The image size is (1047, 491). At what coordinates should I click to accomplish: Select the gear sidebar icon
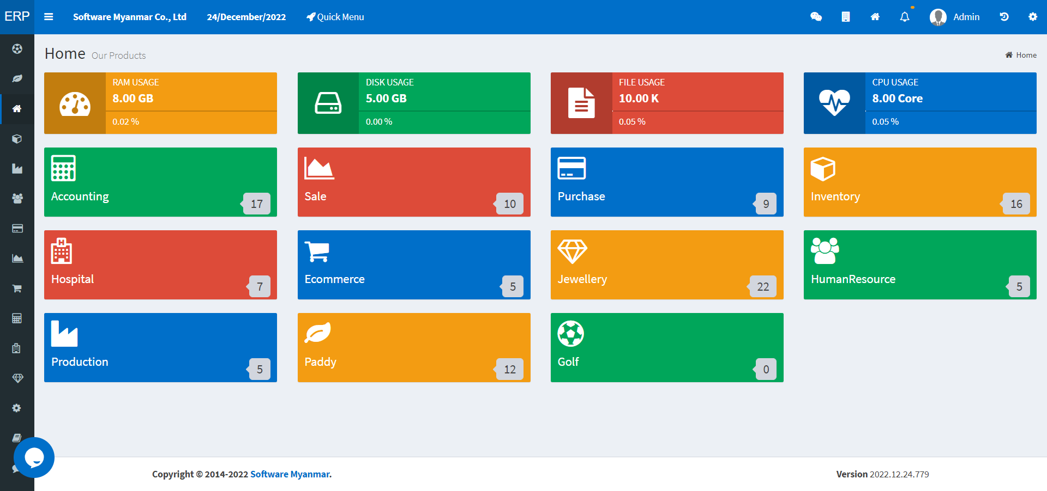(17, 408)
